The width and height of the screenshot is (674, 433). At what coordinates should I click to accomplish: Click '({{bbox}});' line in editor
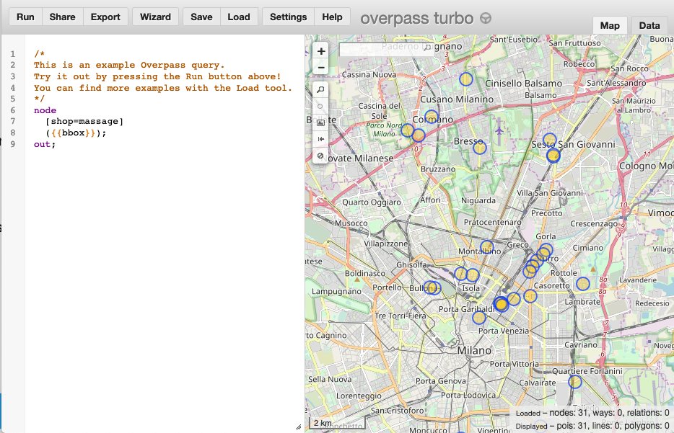click(76, 133)
